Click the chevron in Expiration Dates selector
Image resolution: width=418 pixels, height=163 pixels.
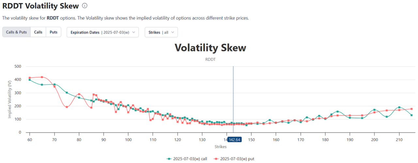coord(134,32)
